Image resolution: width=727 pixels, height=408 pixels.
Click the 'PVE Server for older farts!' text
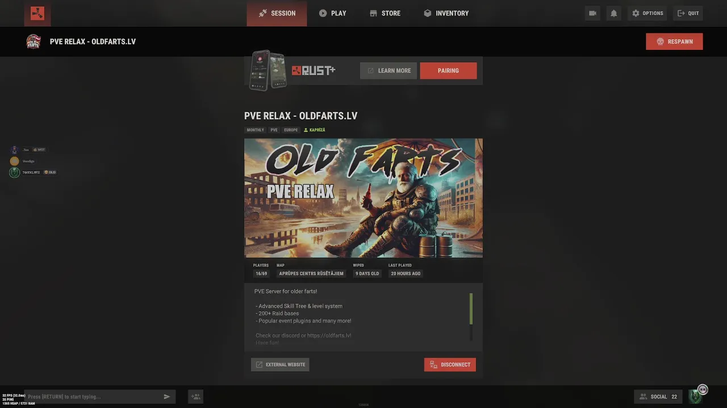coord(286,291)
